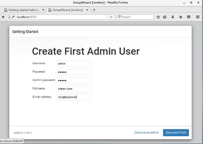Click the Firefox Search box
This screenshot has width=203, height=144.
pos(136,17)
